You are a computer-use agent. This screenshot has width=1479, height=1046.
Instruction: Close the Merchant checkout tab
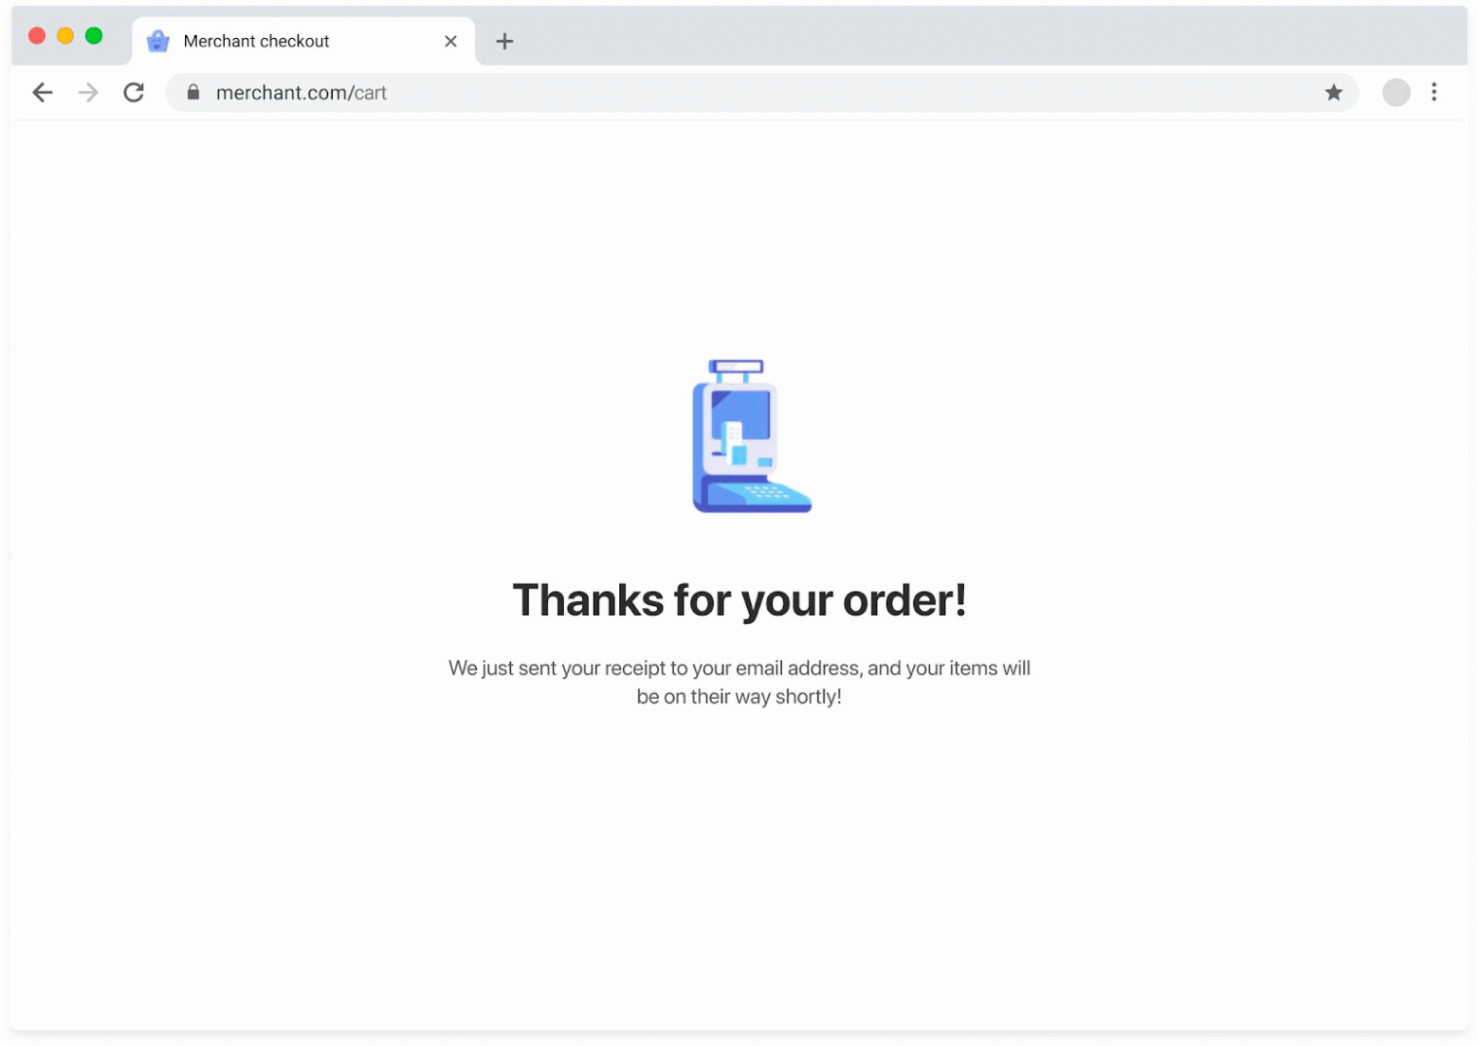tap(450, 41)
